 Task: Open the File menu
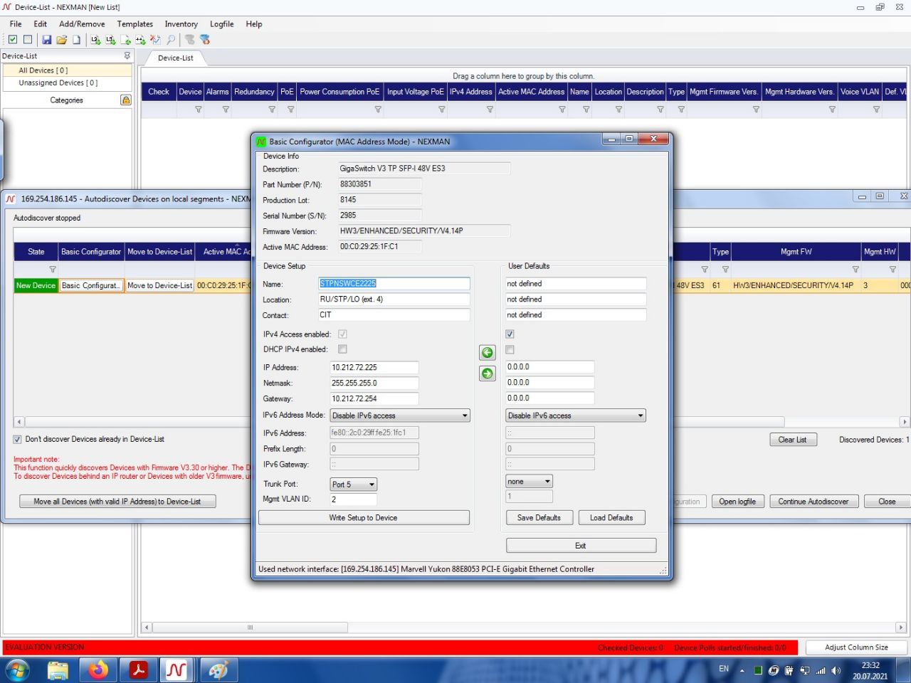point(16,24)
